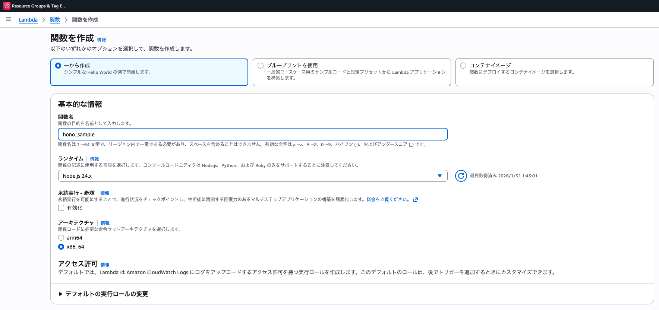Open the hamburger navigation menu

pos(9,19)
